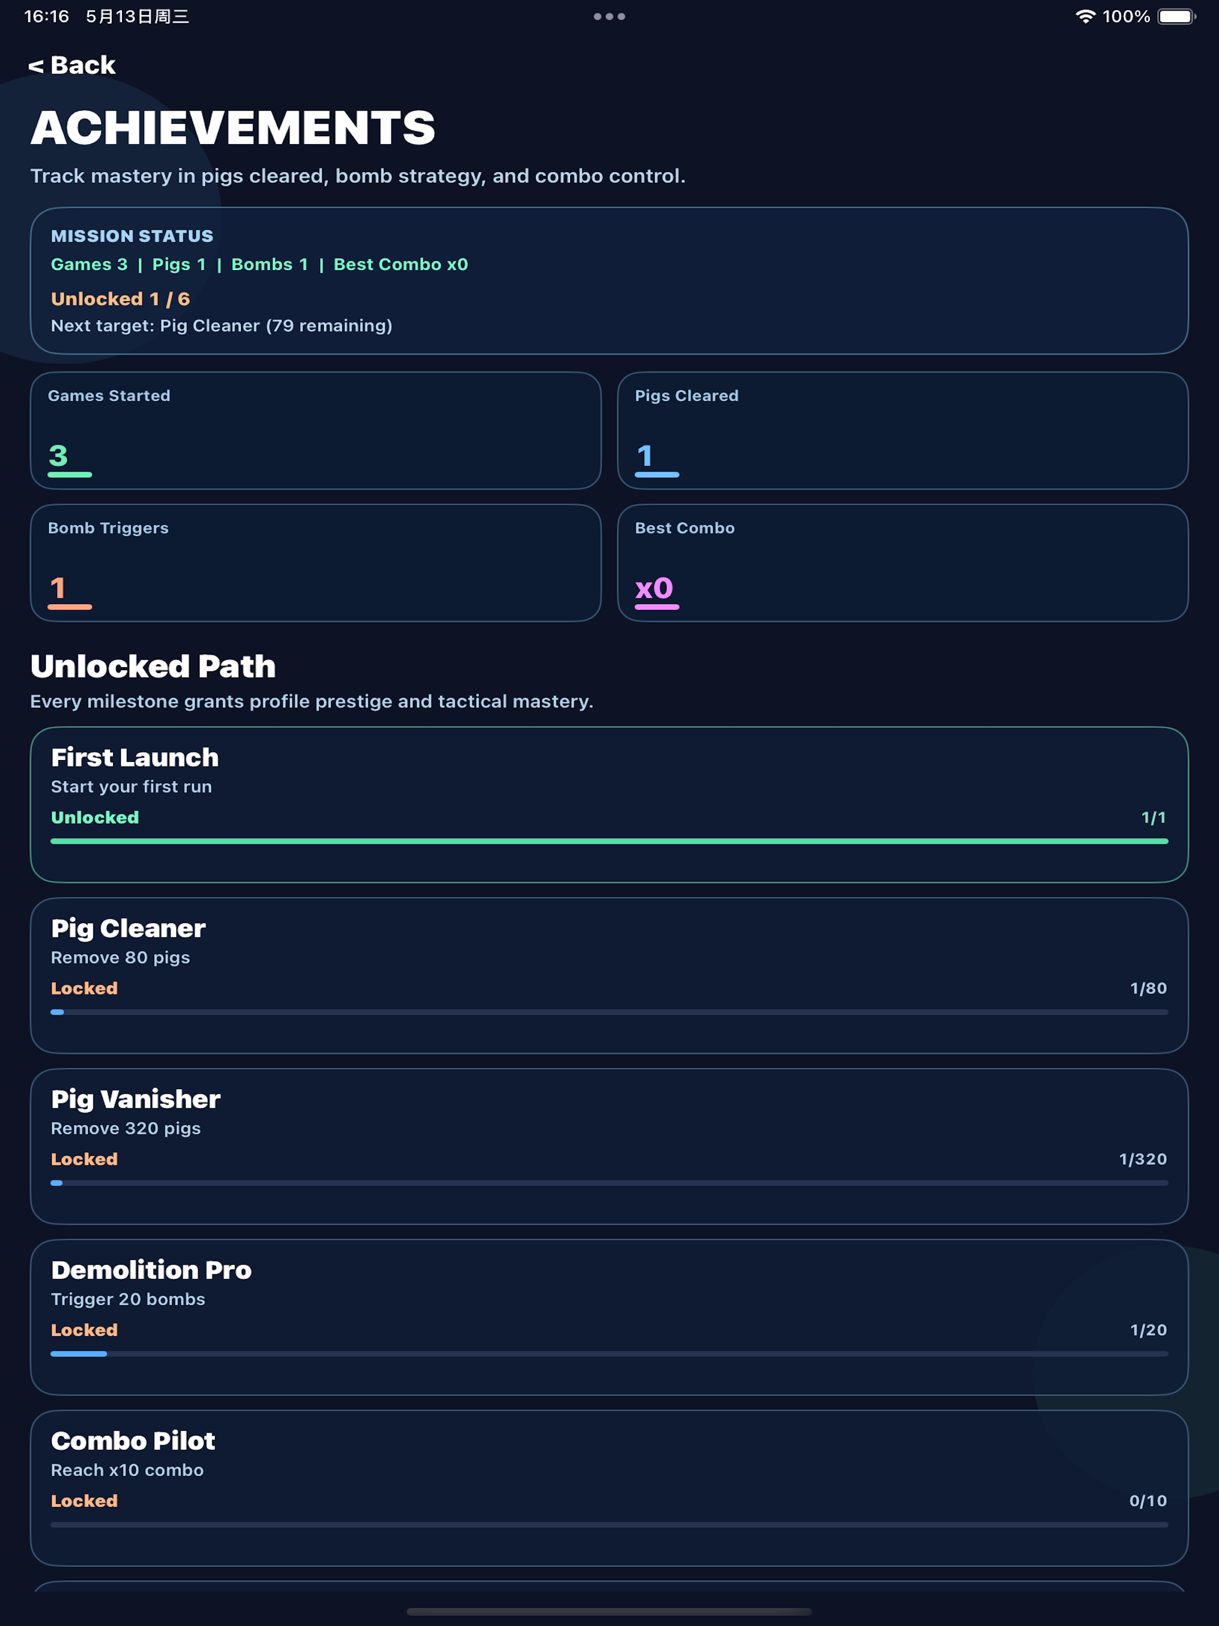Tap the Next target Pig Cleaner text
The image size is (1219, 1626).
221,326
